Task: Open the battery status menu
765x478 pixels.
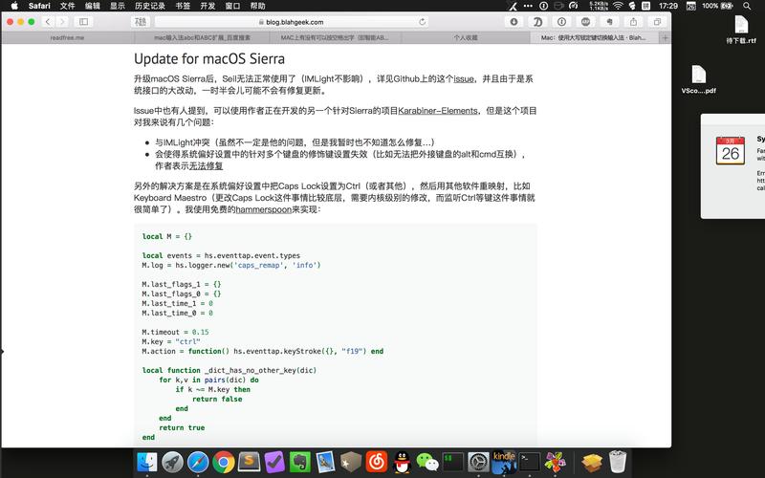Action: [x=718, y=6]
